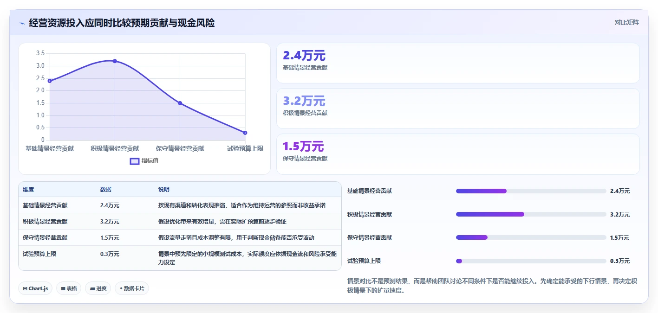Click the star icon in 数据卡片 chip

coord(121,288)
